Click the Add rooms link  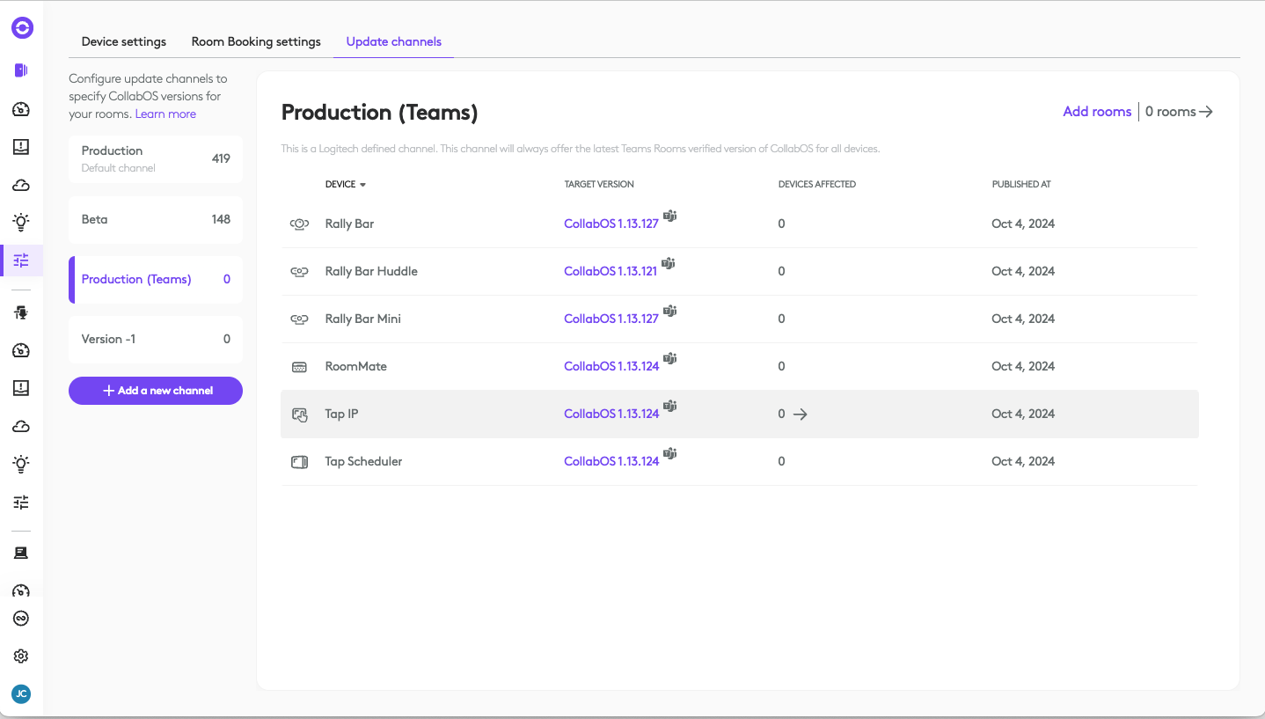point(1097,112)
